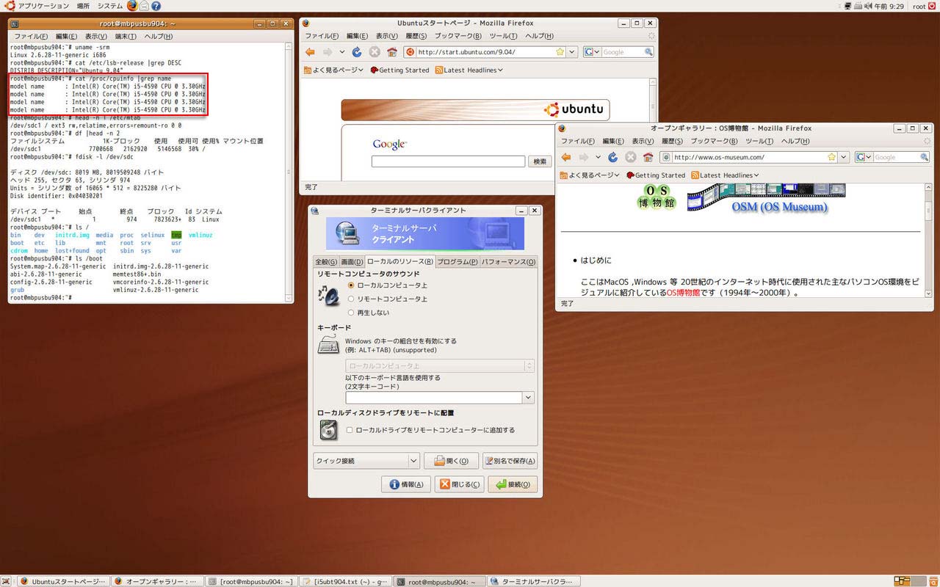Open ブックマーク(B) in the Ubuntu start page Firefox
The height and width of the screenshot is (587, 940).
coord(458,36)
